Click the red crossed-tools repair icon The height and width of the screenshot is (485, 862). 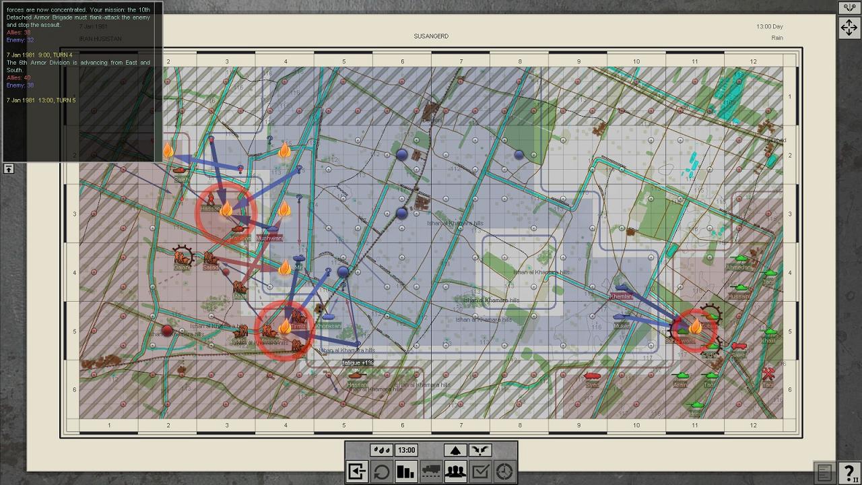click(768, 375)
